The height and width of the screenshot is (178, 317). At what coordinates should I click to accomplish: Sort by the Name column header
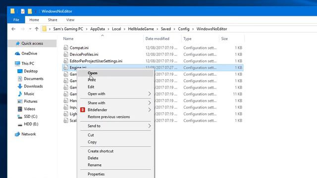[68, 39]
